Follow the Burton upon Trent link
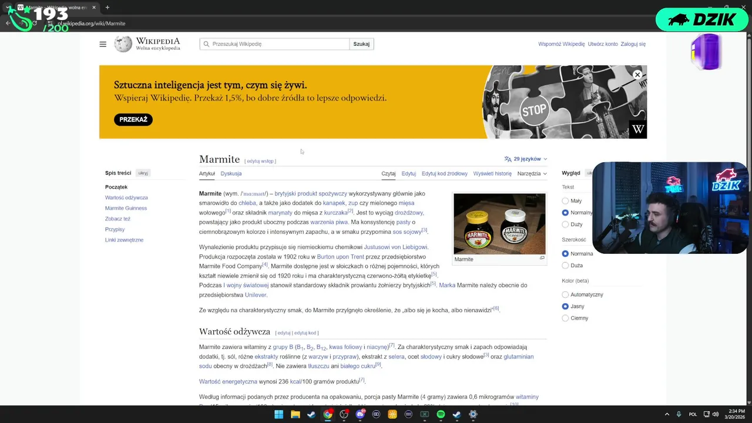 (341, 257)
